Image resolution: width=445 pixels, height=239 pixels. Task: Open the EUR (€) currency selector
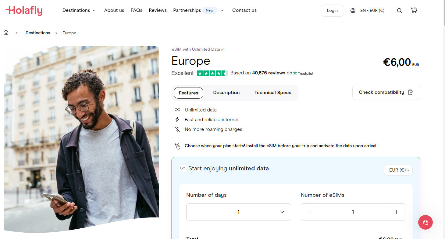coord(398,170)
